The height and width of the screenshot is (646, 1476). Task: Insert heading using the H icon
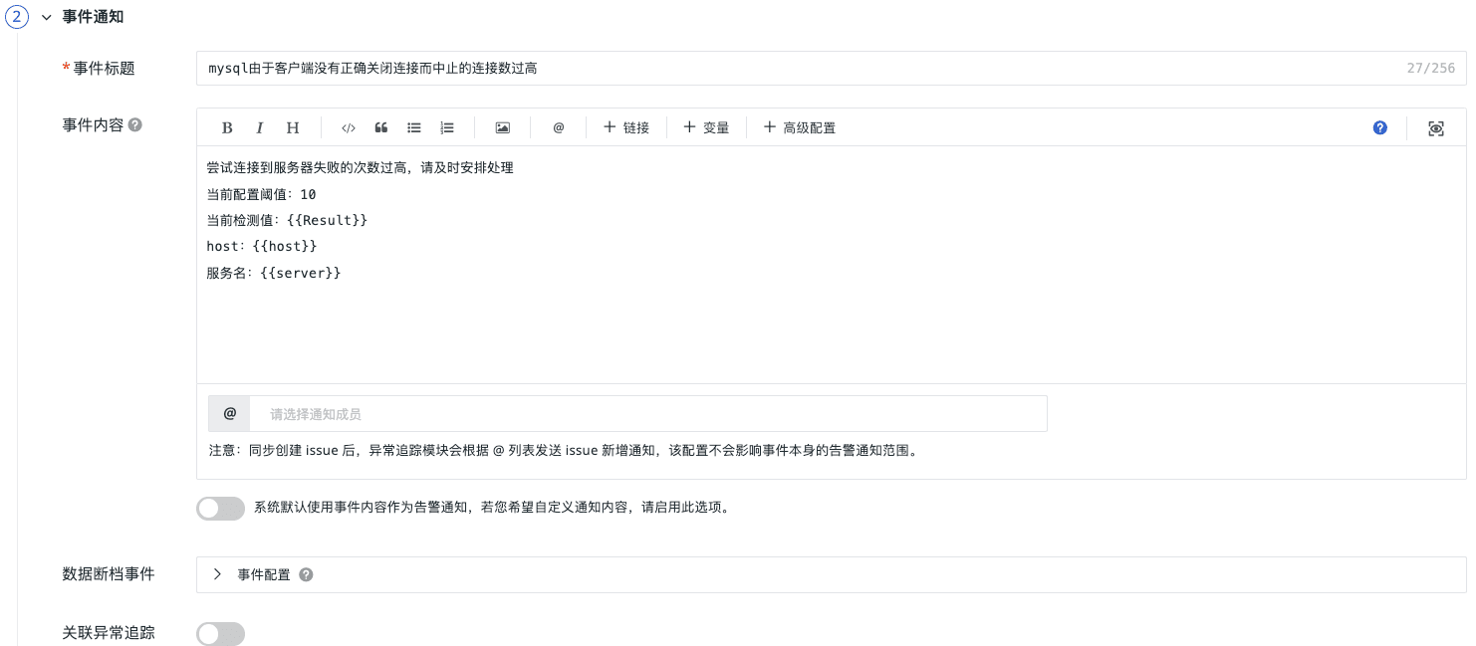coord(293,127)
